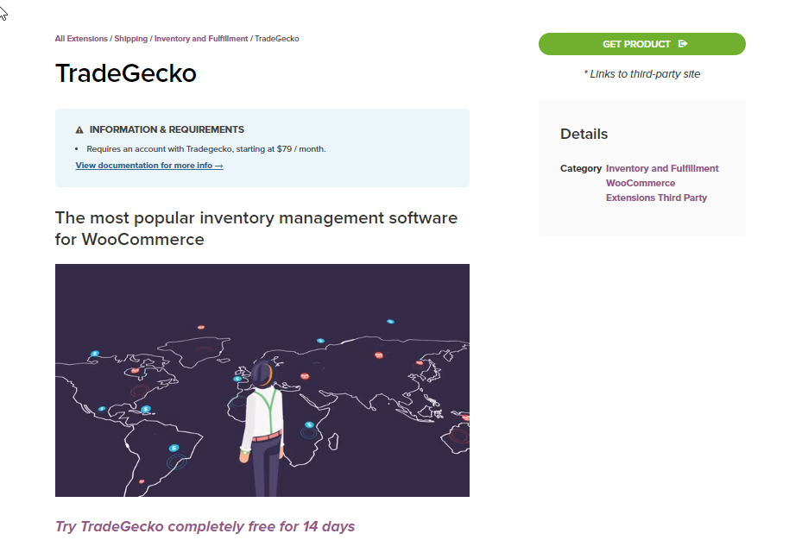Click the blue dollar marker over South America

click(174, 448)
